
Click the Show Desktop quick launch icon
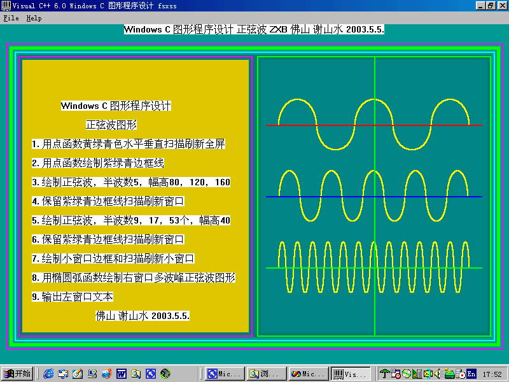(92, 374)
